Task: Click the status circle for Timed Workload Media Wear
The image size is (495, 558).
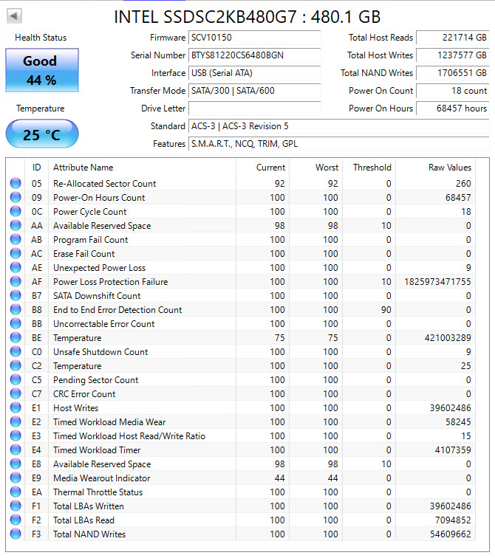Action: coord(16,421)
